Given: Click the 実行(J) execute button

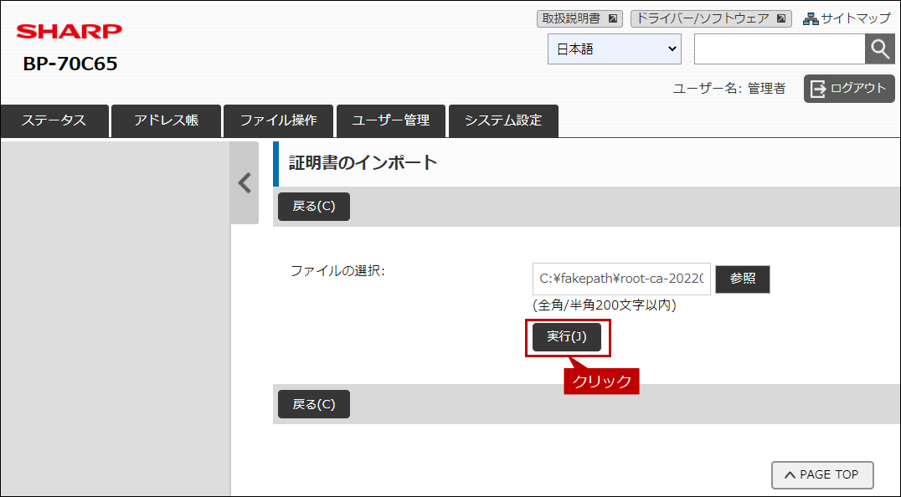Looking at the screenshot, I should (x=567, y=337).
